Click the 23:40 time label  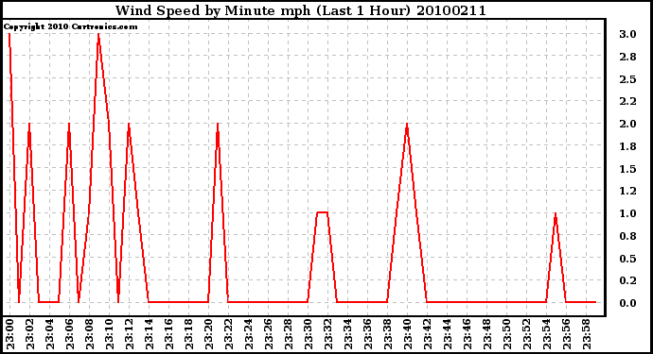[407, 334]
